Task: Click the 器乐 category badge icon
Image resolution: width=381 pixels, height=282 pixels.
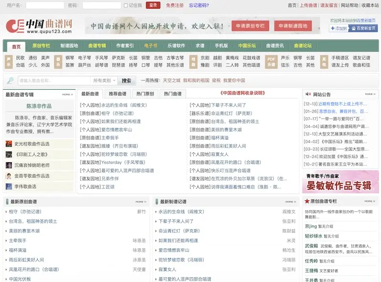Action: click(x=58, y=62)
